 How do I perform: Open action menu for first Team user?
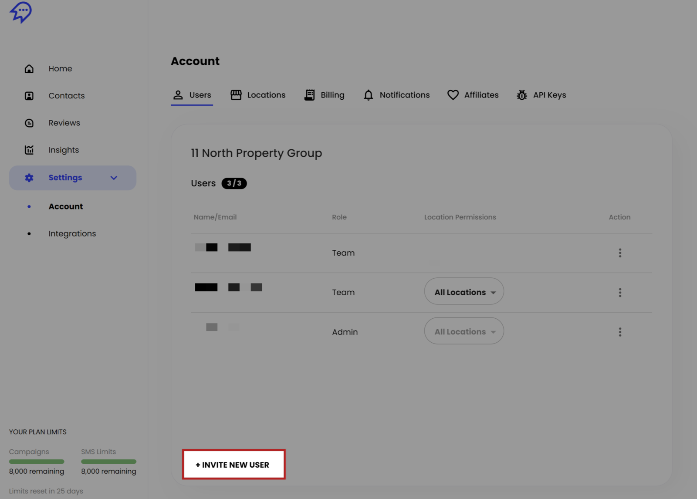click(619, 253)
